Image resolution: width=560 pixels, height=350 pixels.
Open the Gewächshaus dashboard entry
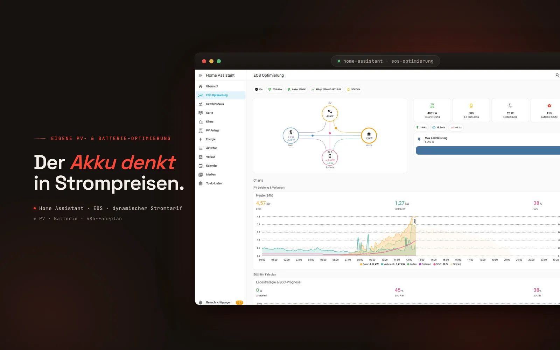(x=220, y=104)
